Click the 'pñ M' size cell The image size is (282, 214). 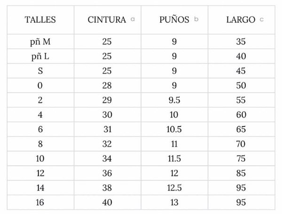click(x=40, y=42)
